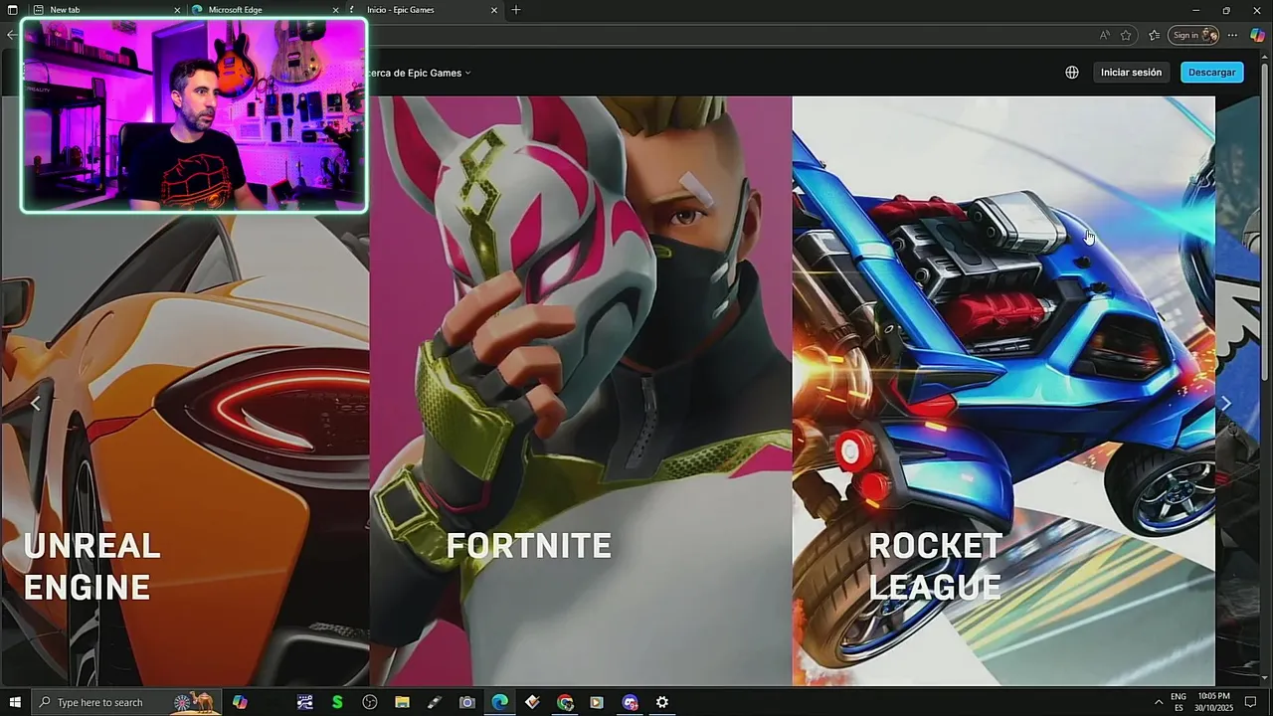The image size is (1273, 716).
Task: Open Windows Settings gear in taskbar
Action: point(662,702)
